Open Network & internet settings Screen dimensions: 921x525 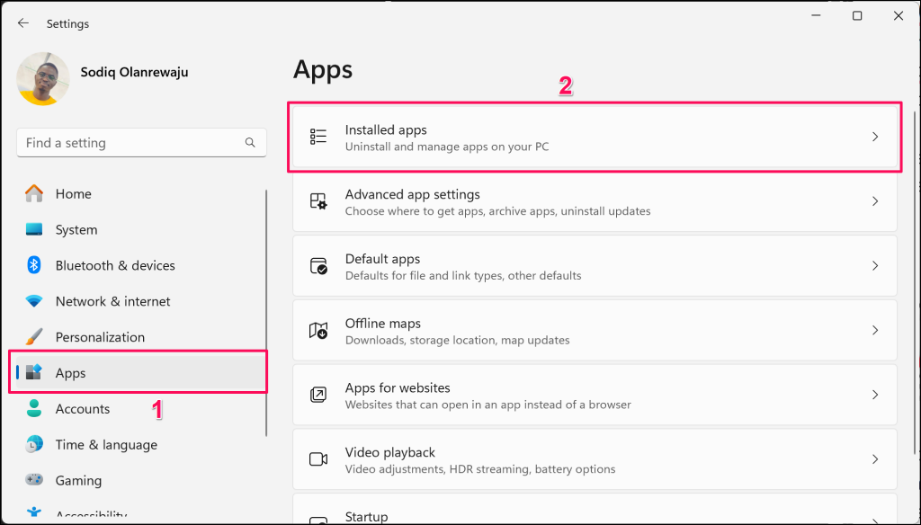point(112,301)
